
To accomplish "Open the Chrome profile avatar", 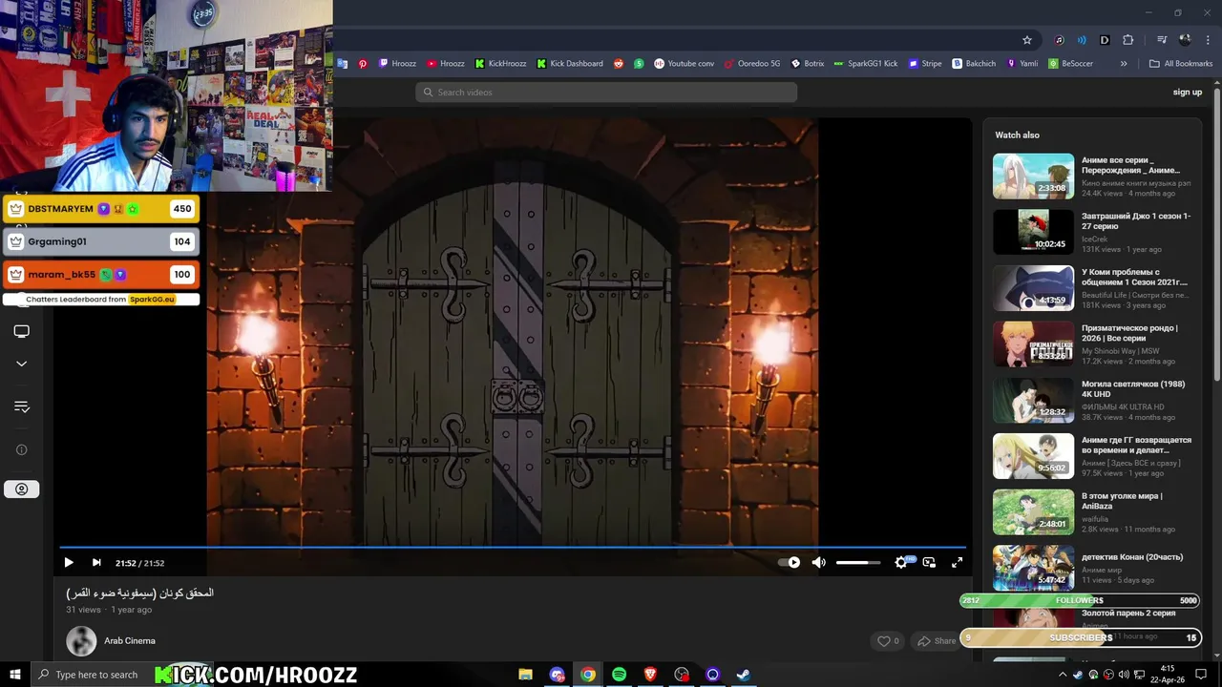I will (x=1185, y=40).
